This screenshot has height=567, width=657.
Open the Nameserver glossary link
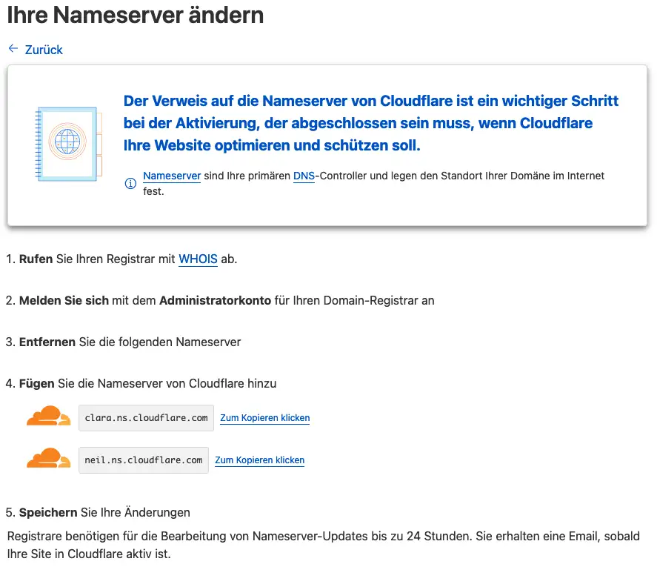point(172,176)
